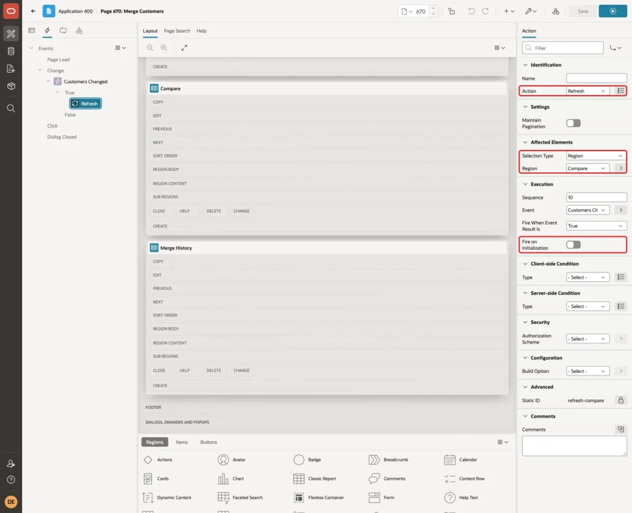
Task: Open the Gallery cube icon
Action: point(11,86)
